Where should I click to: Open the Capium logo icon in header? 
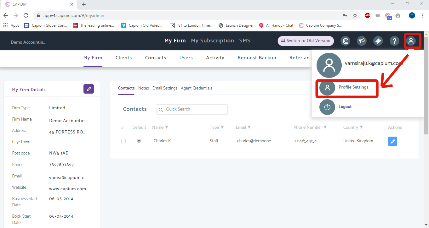coord(346,41)
